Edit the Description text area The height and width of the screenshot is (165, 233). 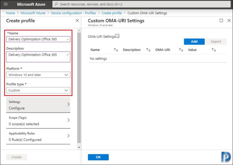click(38, 57)
